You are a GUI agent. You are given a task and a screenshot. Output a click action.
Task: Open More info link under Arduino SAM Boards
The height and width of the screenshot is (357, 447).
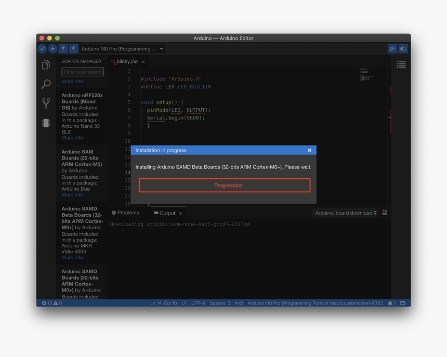click(x=72, y=195)
